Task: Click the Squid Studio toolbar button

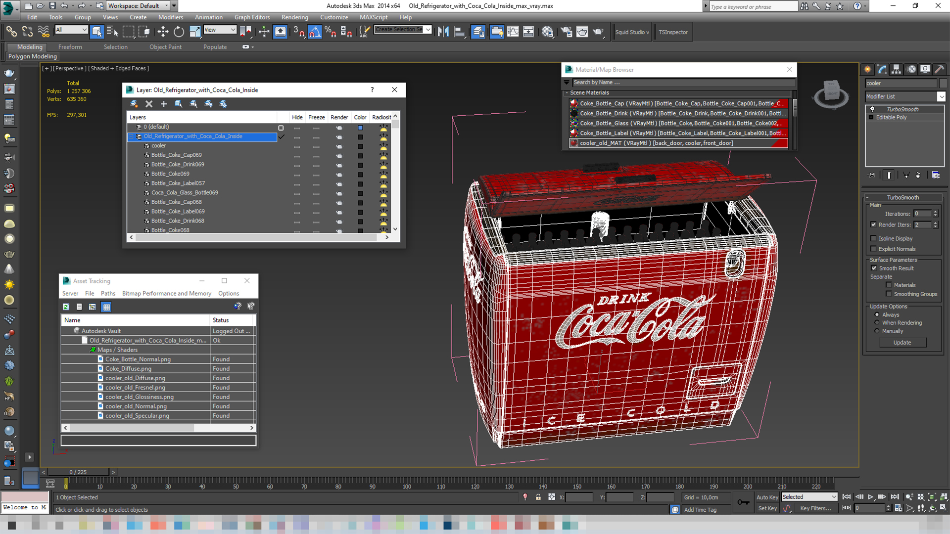Action: [x=632, y=32]
